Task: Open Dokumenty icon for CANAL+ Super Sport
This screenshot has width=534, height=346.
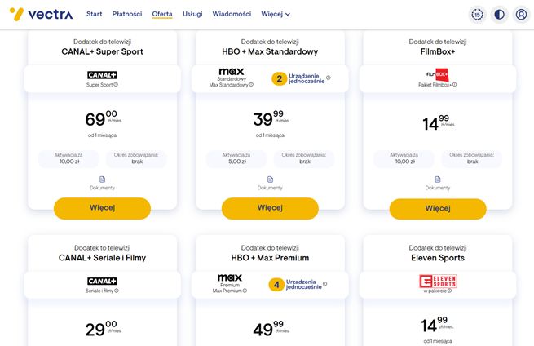Action: [103, 179]
